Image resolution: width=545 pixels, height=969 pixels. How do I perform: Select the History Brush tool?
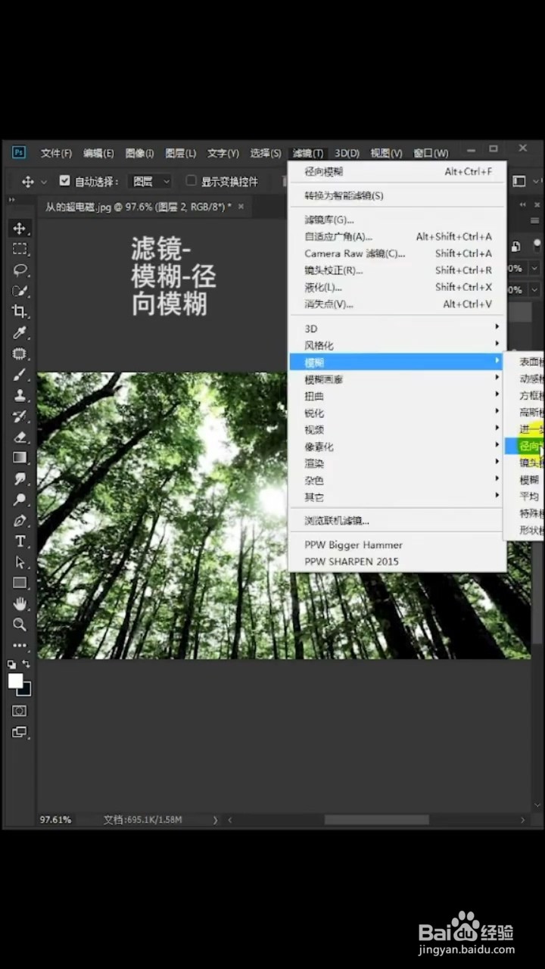pyautogui.click(x=20, y=416)
